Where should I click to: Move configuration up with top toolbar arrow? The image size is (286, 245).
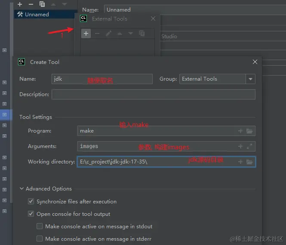(x=53, y=4)
